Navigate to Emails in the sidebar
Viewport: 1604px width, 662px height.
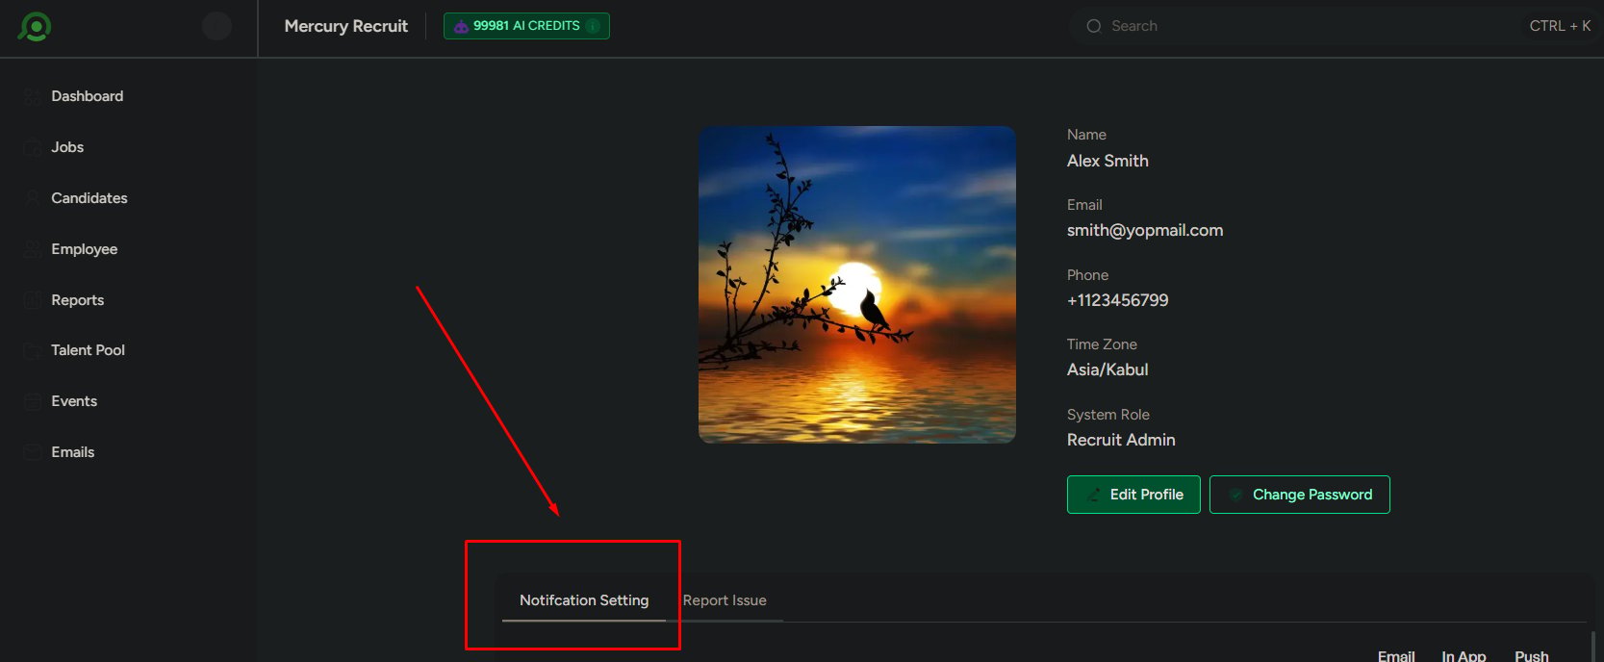click(x=72, y=452)
